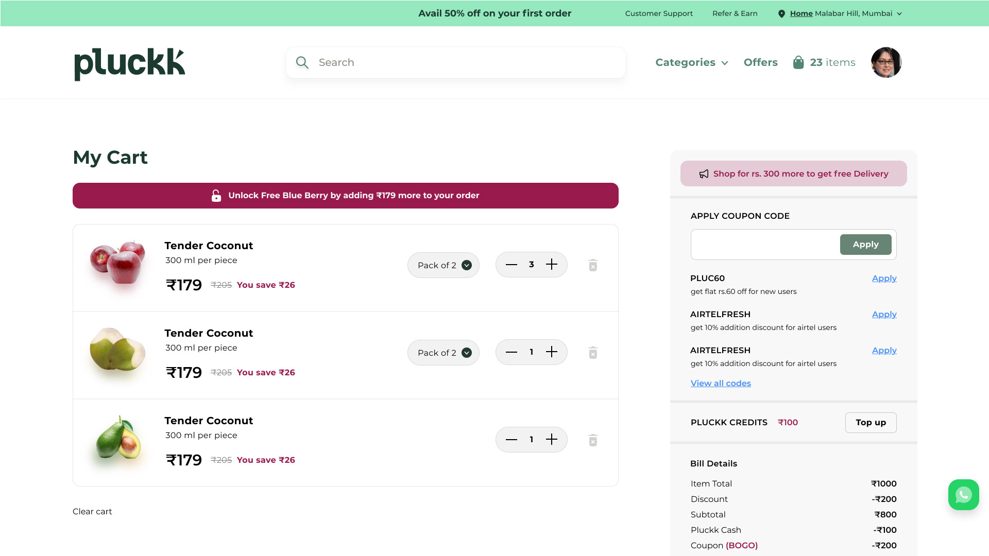Open the shopping bag cart icon
This screenshot has height=556, width=989.
pyautogui.click(x=798, y=62)
